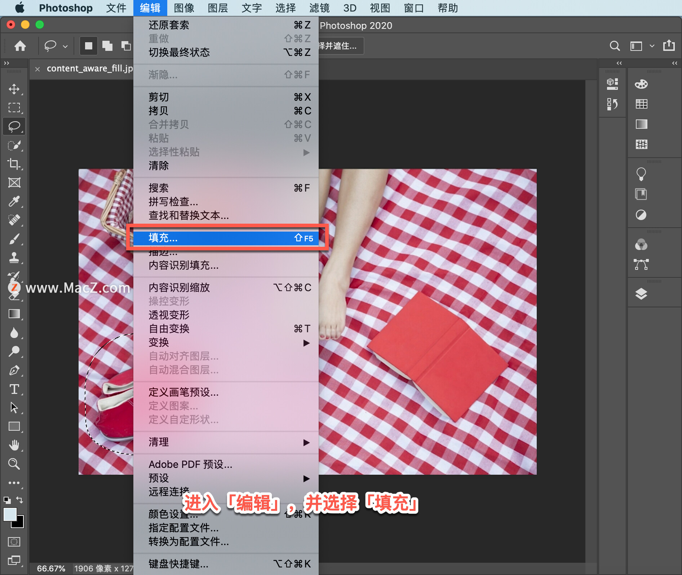Screen dimensions: 682x575
Task: Open the Learn panel lightbulb icon
Action: coord(641,174)
